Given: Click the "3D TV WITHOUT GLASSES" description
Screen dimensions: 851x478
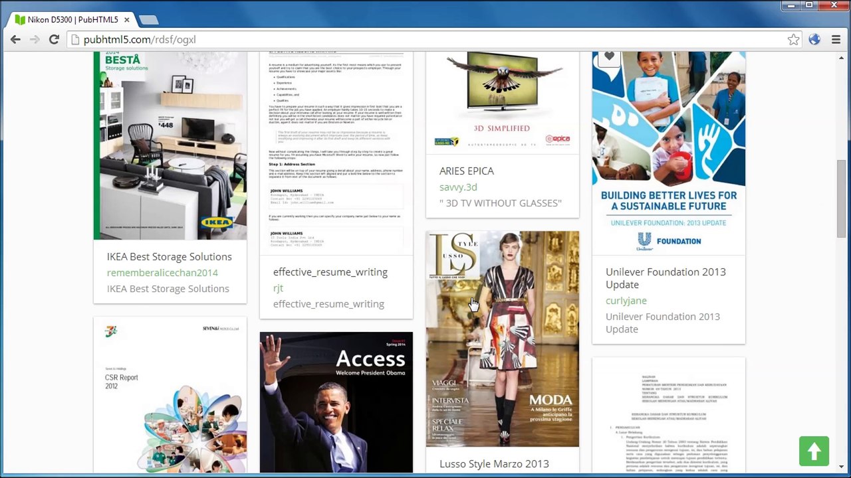Looking at the screenshot, I should (x=501, y=203).
